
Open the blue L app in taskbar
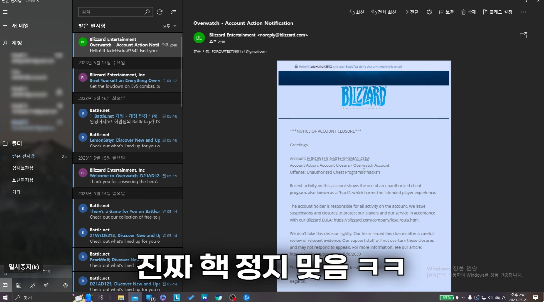tap(177, 297)
